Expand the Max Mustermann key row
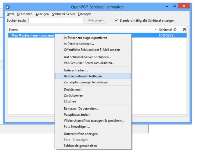 click(9, 35)
